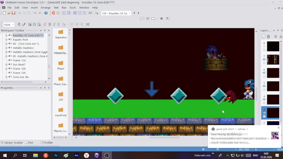Open the .Separators library folder

[61, 34]
